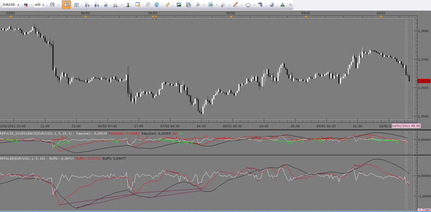The width and height of the screenshot is (431, 212).
Task: Expand the chart type arrow
Action: point(58,5)
